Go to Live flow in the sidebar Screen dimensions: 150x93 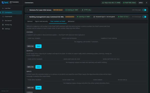pyautogui.click(x=11, y=8)
